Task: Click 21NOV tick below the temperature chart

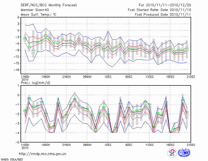Action: point(67,77)
